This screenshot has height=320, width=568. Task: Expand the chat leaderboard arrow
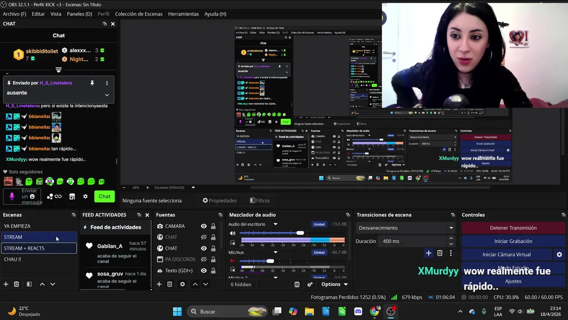click(59, 70)
